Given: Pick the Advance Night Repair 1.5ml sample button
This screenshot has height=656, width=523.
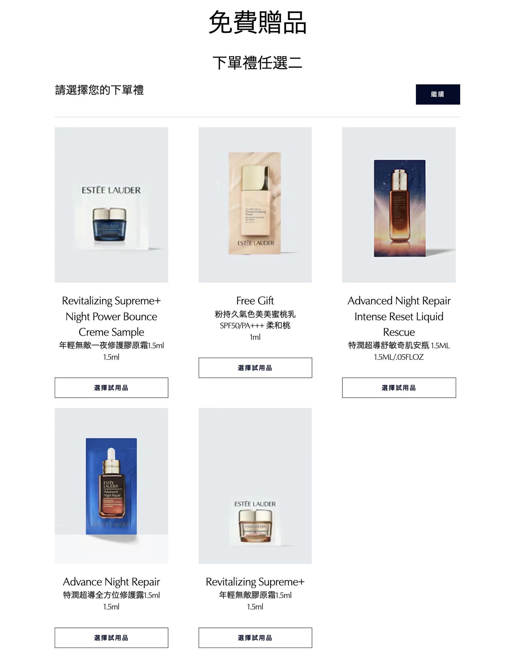Looking at the screenshot, I should (111, 638).
